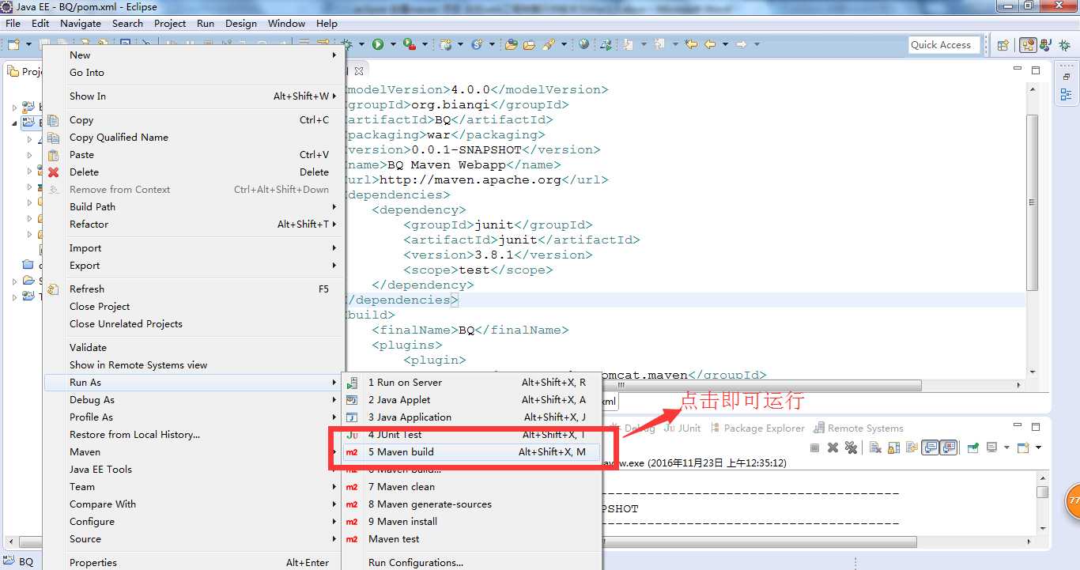The image size is (1080, 570).
Task: Open the Display Selected Console dropdown
Action: point(1006,447)
